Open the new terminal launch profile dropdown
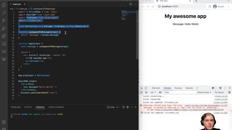This screenshot has width=232, height=130. 120,107
